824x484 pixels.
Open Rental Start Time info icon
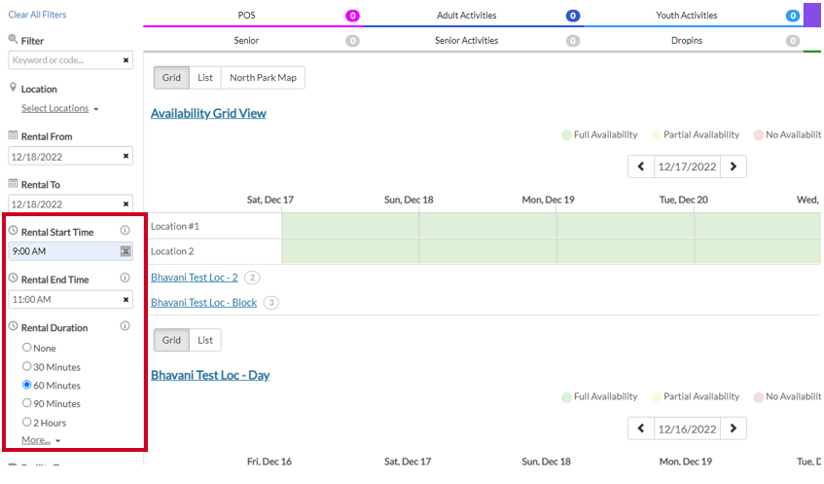coord(125,231)
